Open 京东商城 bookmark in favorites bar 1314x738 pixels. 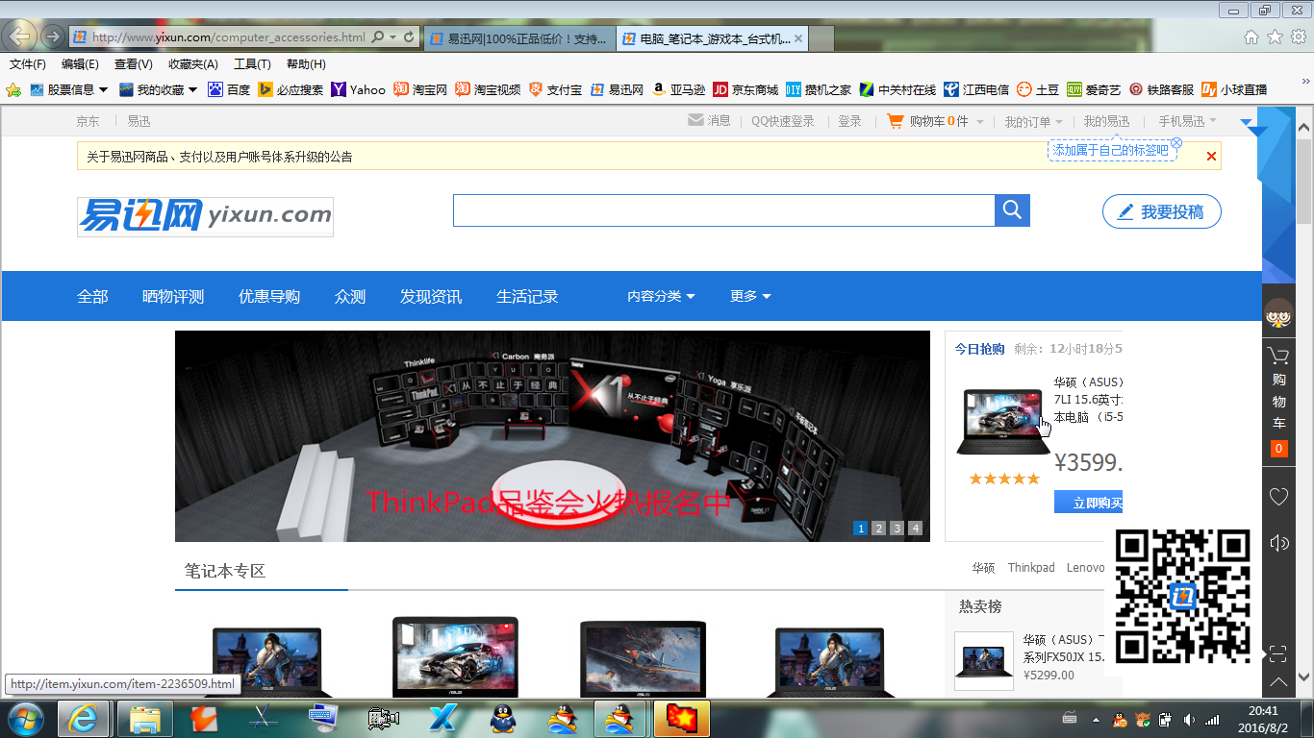point(745,89)
